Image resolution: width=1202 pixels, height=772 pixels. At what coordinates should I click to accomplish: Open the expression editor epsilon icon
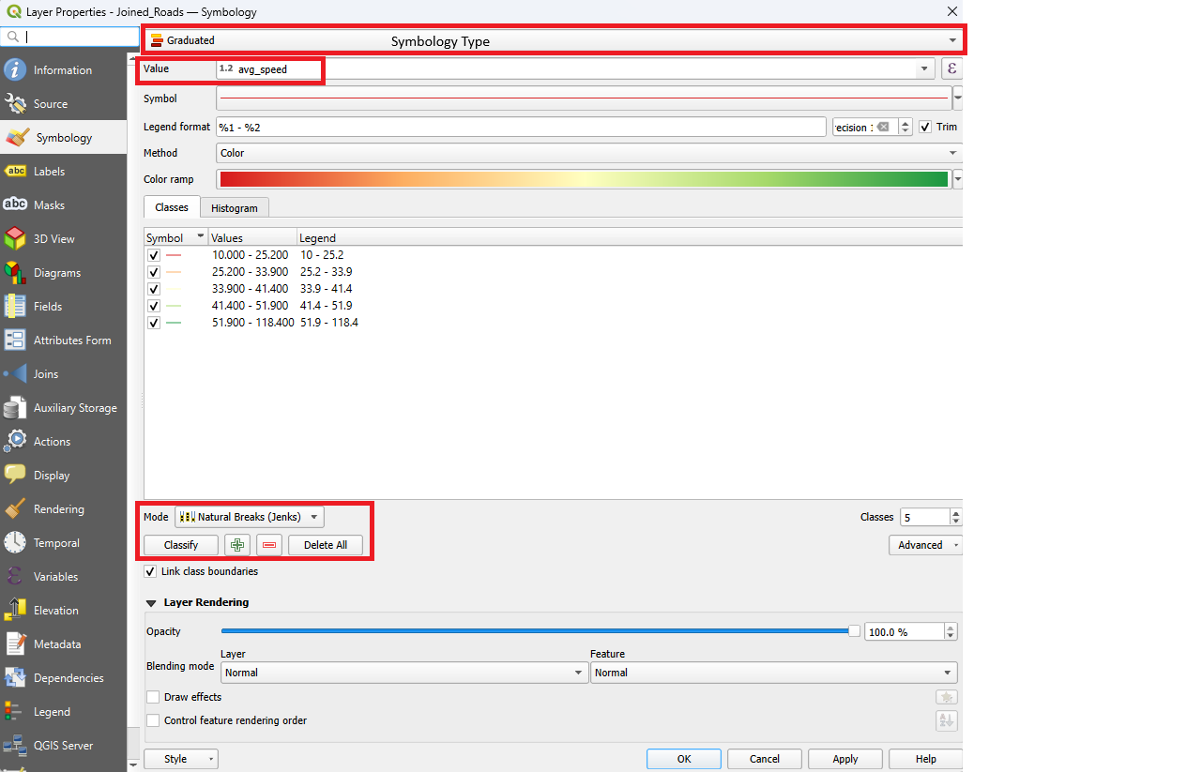coord(951,68)
